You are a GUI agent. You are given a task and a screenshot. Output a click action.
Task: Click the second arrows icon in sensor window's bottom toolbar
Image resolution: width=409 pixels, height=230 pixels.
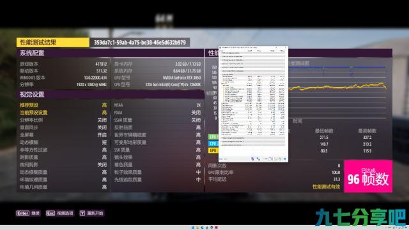(258, 159)
